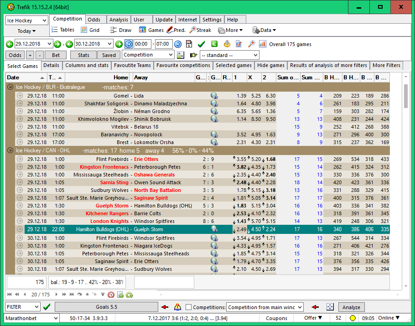Image resolution: width=415 pixels, height=326 pixels.
Task: Open the Tables view
Action: 63,30
